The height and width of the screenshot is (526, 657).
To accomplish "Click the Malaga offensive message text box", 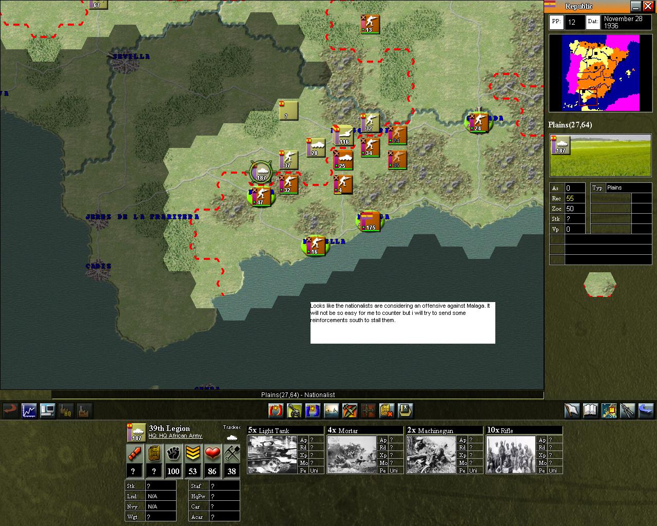I will tap(403, 323).
